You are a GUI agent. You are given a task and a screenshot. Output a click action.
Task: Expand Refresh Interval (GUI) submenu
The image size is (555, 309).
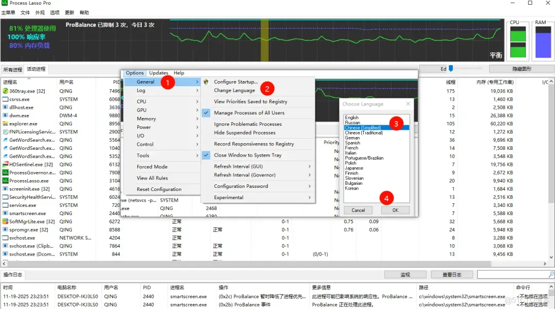257,166
